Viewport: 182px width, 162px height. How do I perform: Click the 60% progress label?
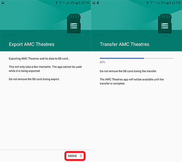(x=102, y=62)
